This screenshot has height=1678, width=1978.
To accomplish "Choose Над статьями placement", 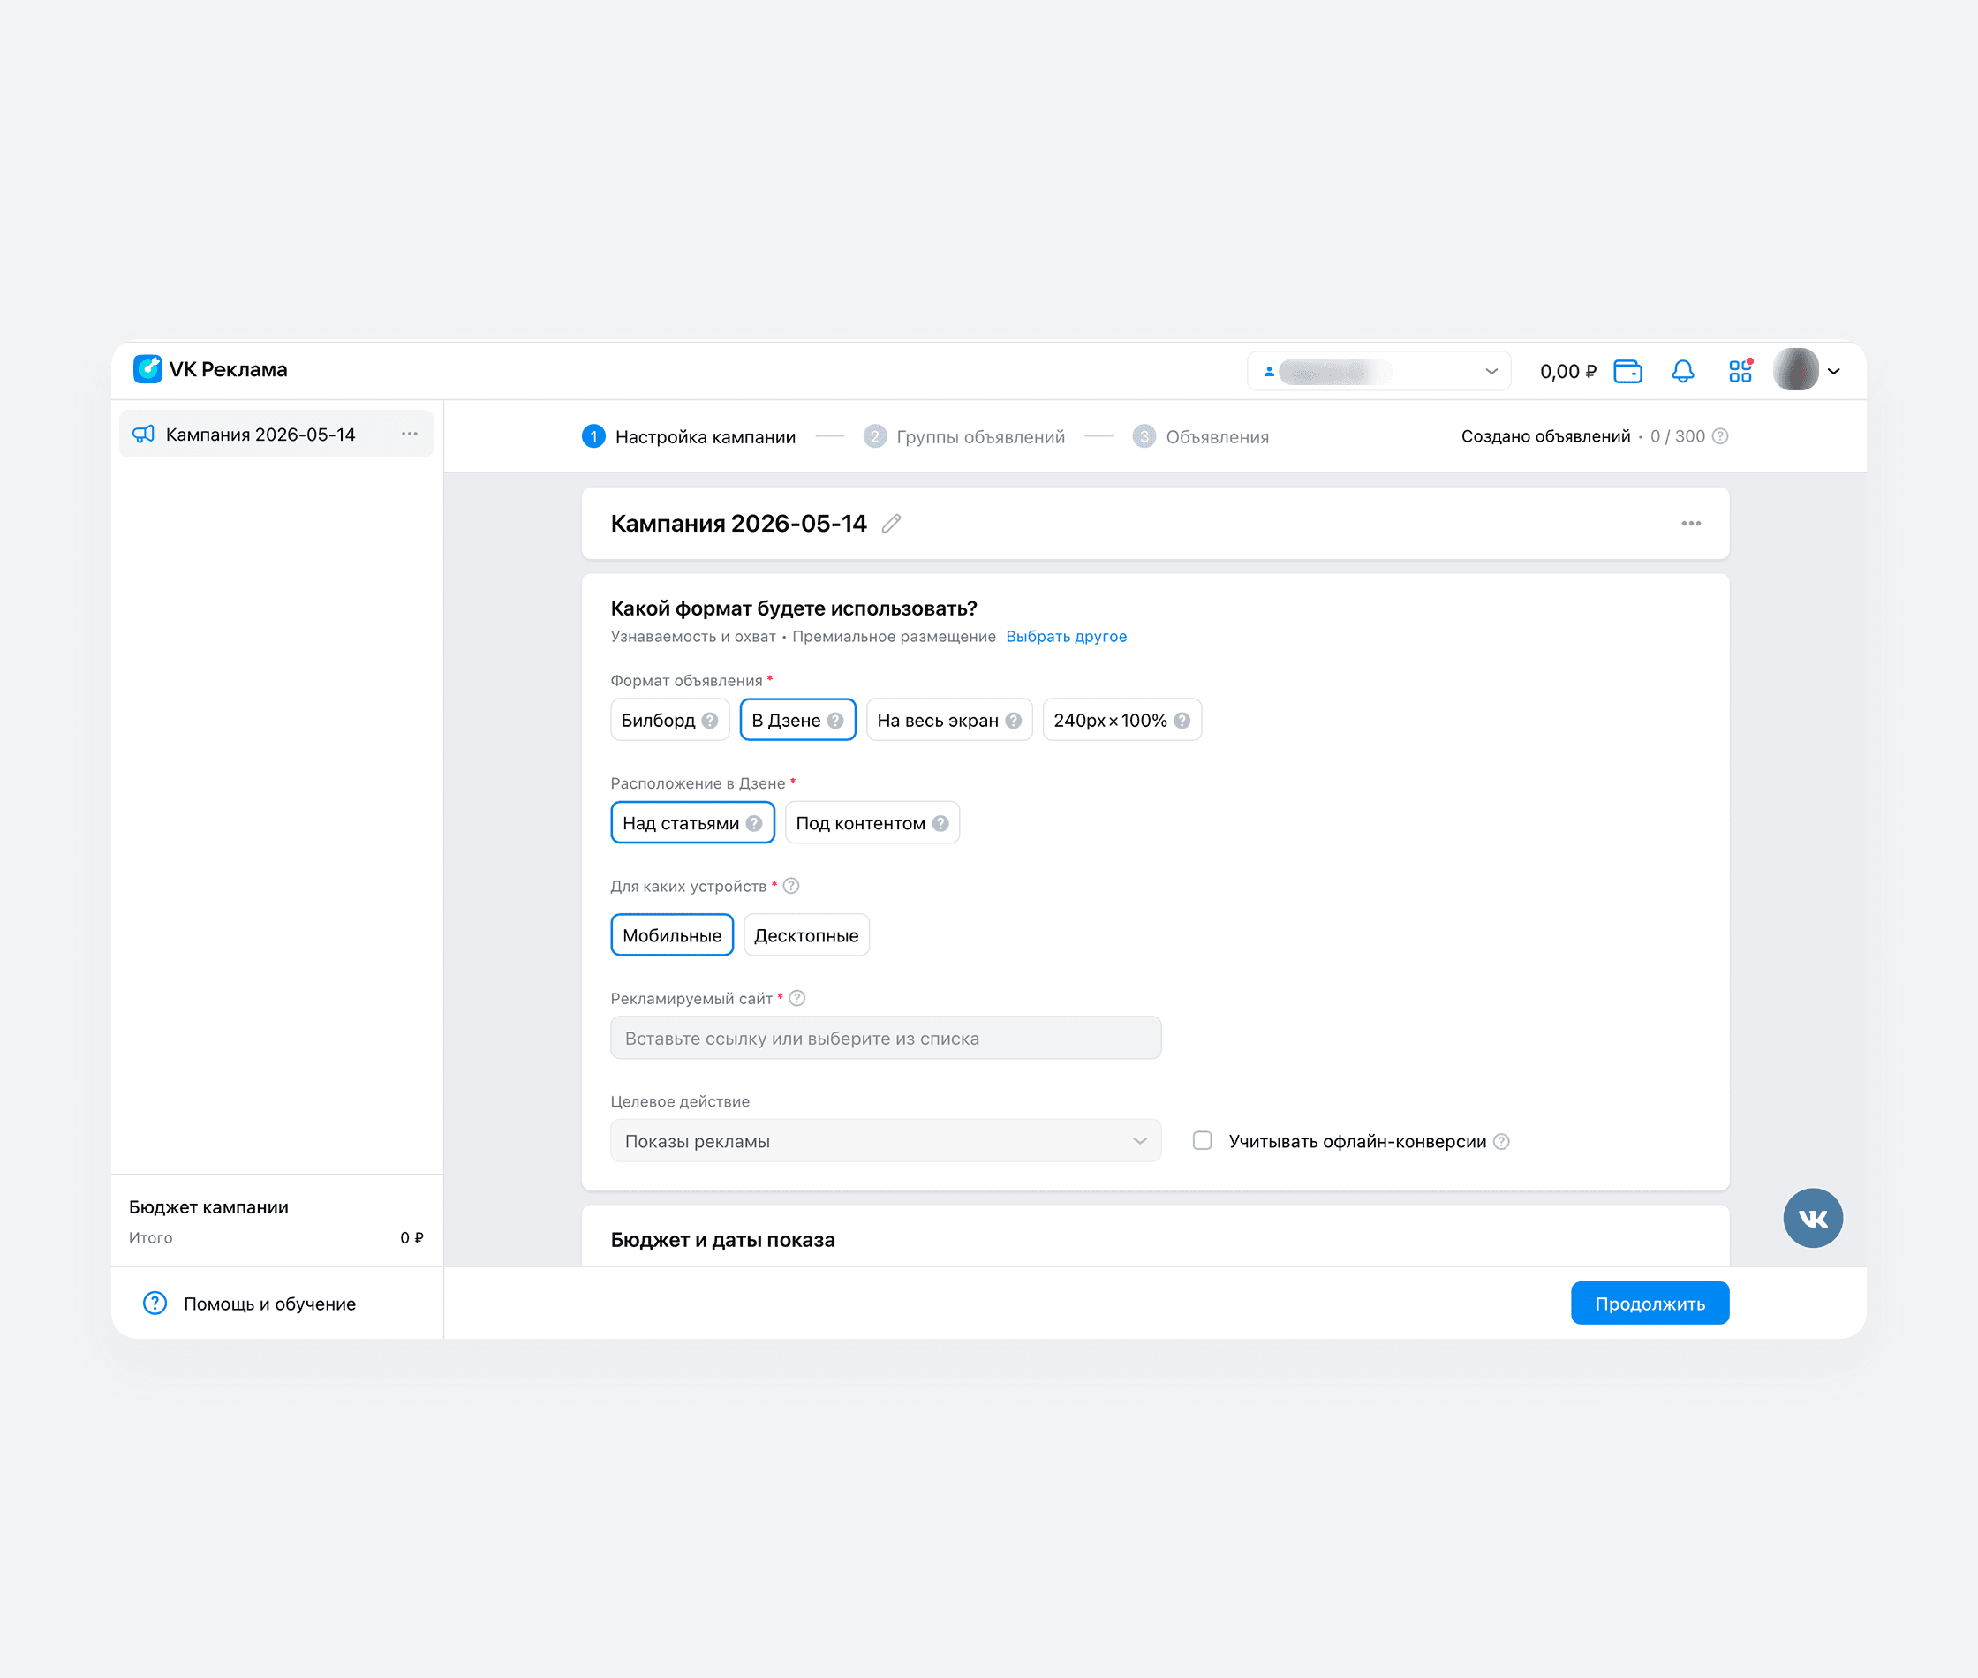I will [692, 823].
